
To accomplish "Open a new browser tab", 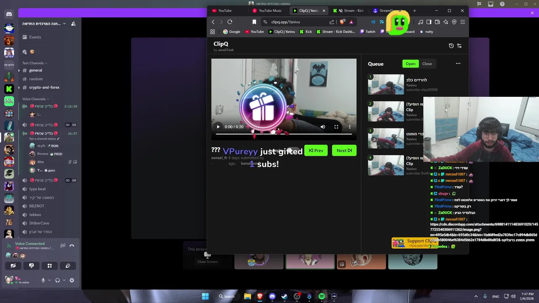I will pyautogui.click(x=414, y=11).
